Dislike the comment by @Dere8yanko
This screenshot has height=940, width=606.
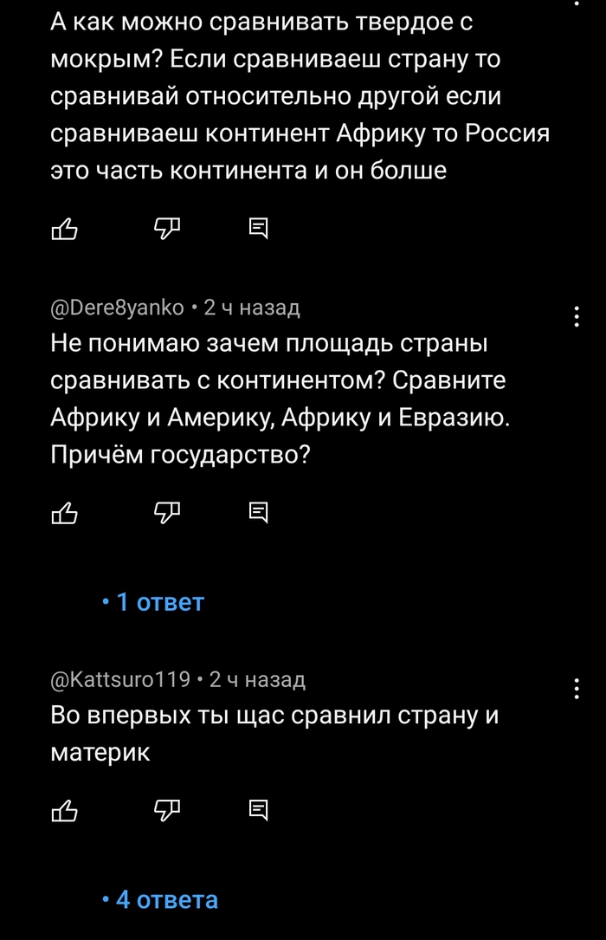pos(165,514)
